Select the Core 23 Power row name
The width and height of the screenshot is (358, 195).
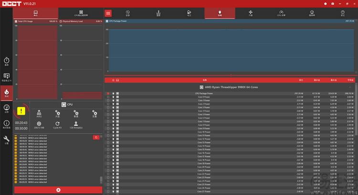(x=204, y=177)
